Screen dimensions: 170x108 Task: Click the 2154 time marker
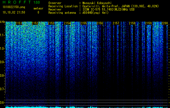(67, 23)
